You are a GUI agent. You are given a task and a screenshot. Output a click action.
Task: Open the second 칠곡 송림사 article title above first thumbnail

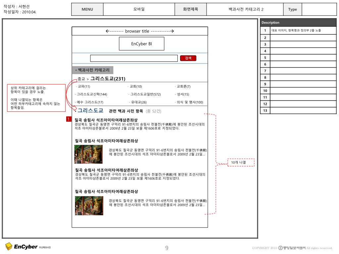(106, 141)
